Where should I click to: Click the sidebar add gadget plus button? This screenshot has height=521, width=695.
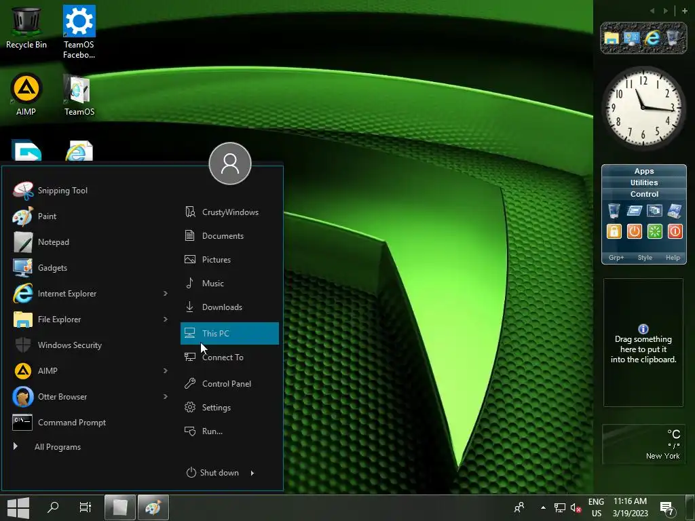(684, 11)
